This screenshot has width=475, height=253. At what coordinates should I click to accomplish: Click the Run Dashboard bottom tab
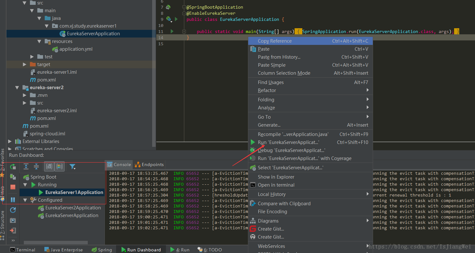141,250
